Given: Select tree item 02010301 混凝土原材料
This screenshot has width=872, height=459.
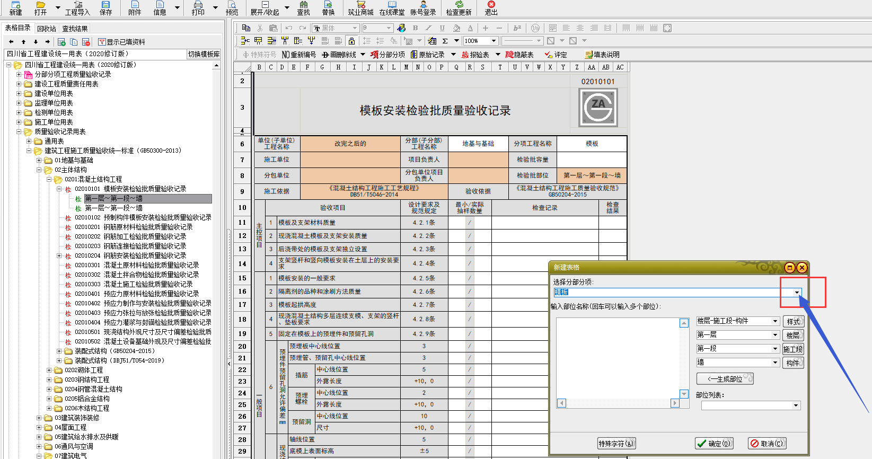Looking at the screenshot, I should [137, 265].
